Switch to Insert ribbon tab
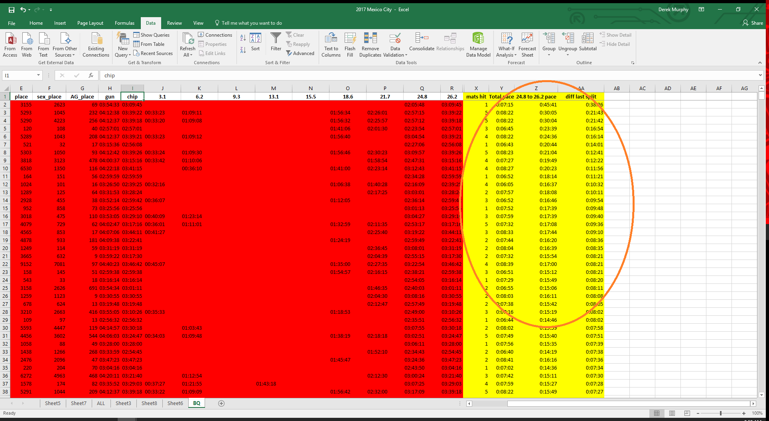 (60, 23)
